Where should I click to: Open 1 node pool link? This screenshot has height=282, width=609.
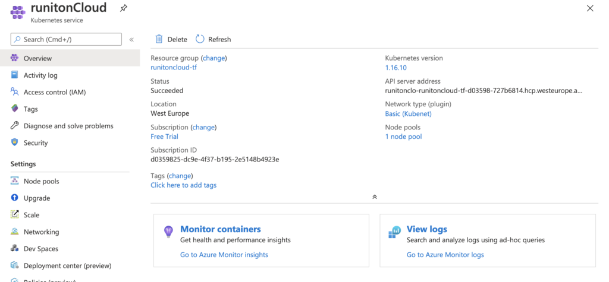click(x=403, y=137)
